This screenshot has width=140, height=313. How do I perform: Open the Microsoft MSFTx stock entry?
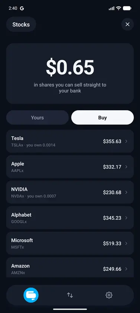tap(70, 243)
